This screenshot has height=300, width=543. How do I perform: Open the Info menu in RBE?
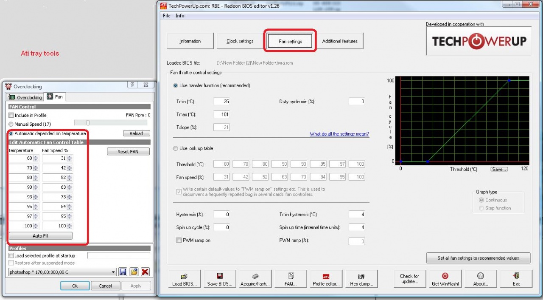pyautogui.click(x=180, y=16)
